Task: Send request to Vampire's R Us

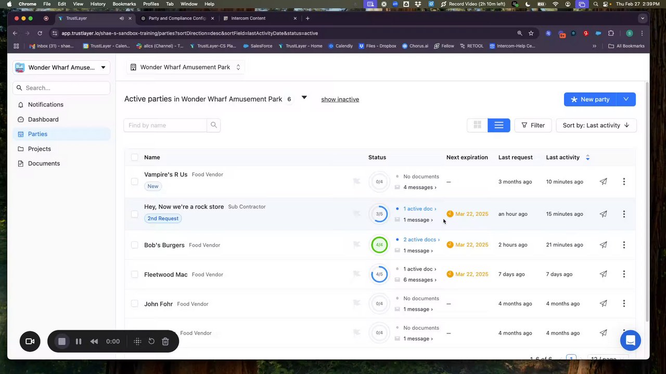Action: (603, 182)
